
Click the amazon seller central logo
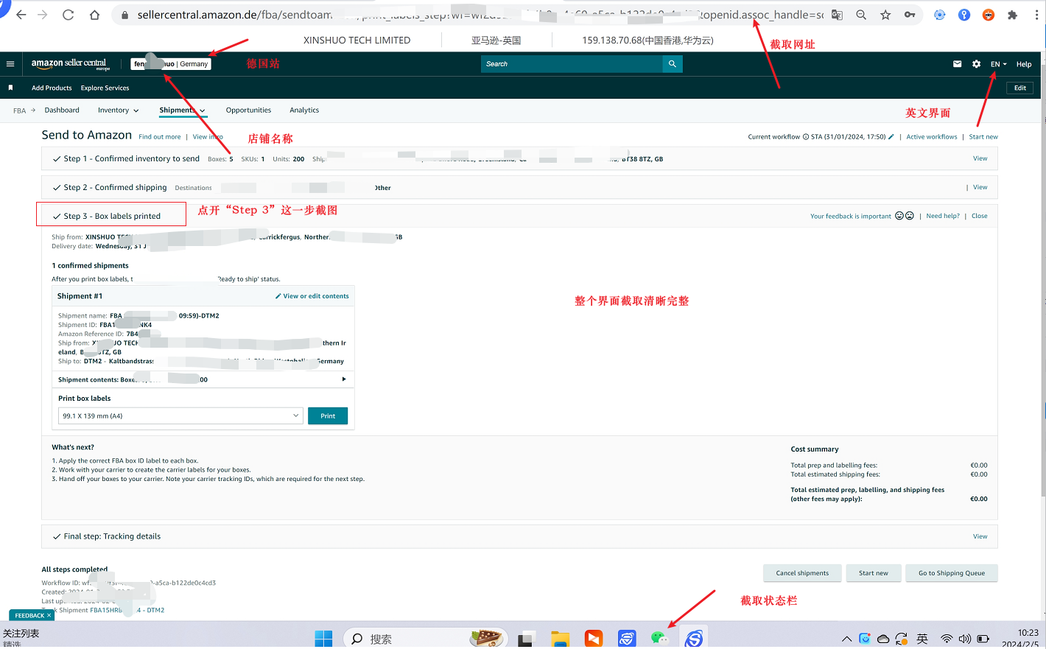click(70, 64)
